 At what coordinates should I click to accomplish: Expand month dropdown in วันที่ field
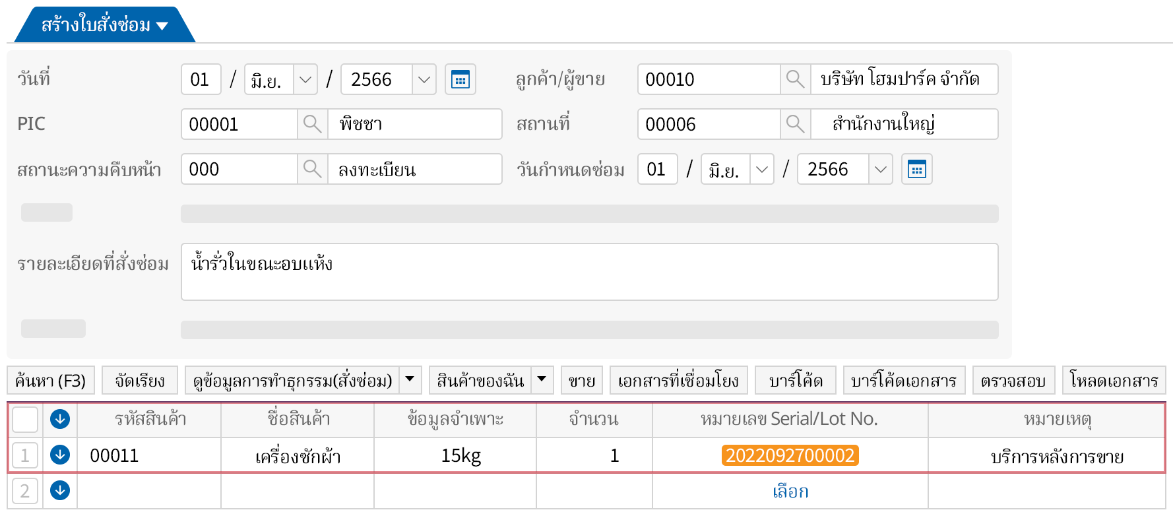[x=305, y=80]
